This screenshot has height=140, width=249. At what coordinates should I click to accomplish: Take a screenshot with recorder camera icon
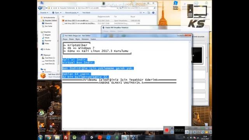coord(172,128)
